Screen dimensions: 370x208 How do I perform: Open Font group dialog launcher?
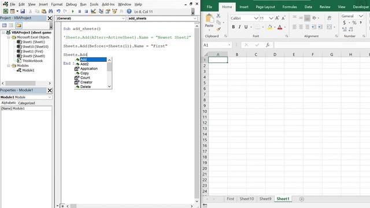pos(287,36)
